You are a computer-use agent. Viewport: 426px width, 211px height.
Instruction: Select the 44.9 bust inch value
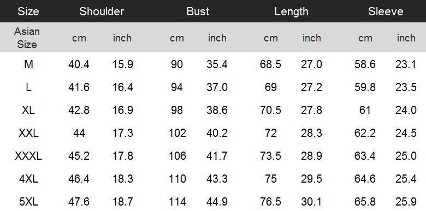tap(217, 202)
